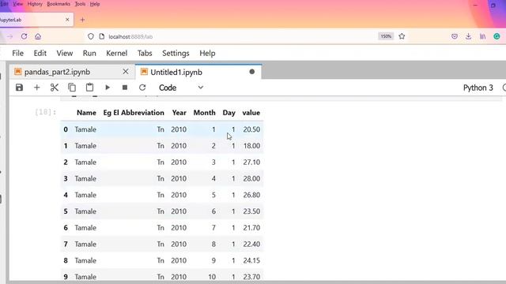506x284 pixels.
Task: Click the shield tracking protection icon
Action: coord(91,36)
